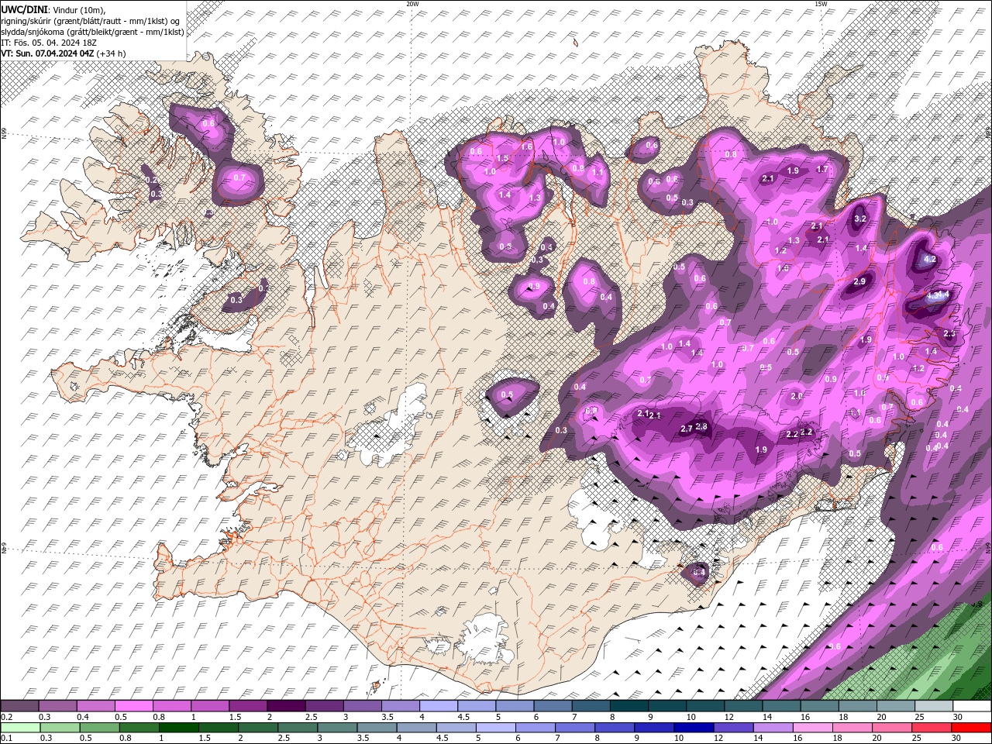Select the bright red rain legend swatch above 30
The height and width of the screenshot is (744, 992).
click(971, 728)
